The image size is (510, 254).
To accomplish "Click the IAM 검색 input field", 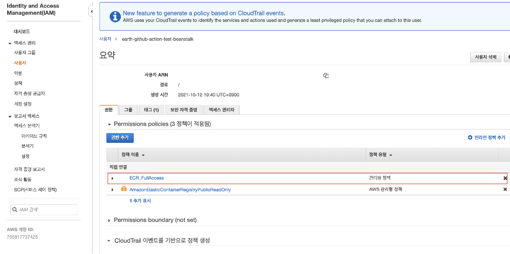I will [44, 210].
